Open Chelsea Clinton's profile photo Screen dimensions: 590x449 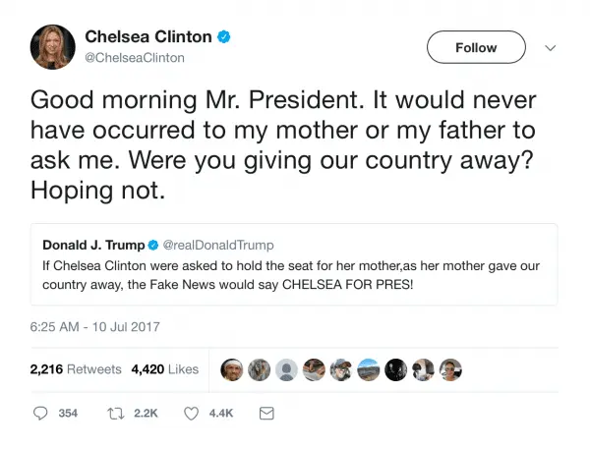click(x=53, y=47)
